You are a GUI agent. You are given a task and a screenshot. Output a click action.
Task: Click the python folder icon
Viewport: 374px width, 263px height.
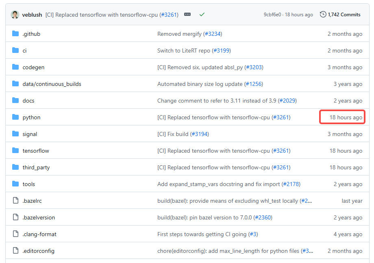15,117
